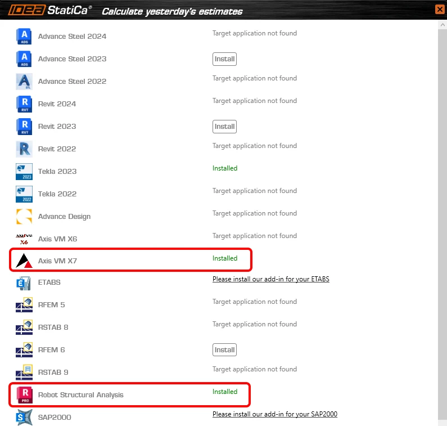Image resolution: width=447 pixels, height=426 pixels.
Task: Click the Advance Steel 2024 icon
Action: pos(24,37)
